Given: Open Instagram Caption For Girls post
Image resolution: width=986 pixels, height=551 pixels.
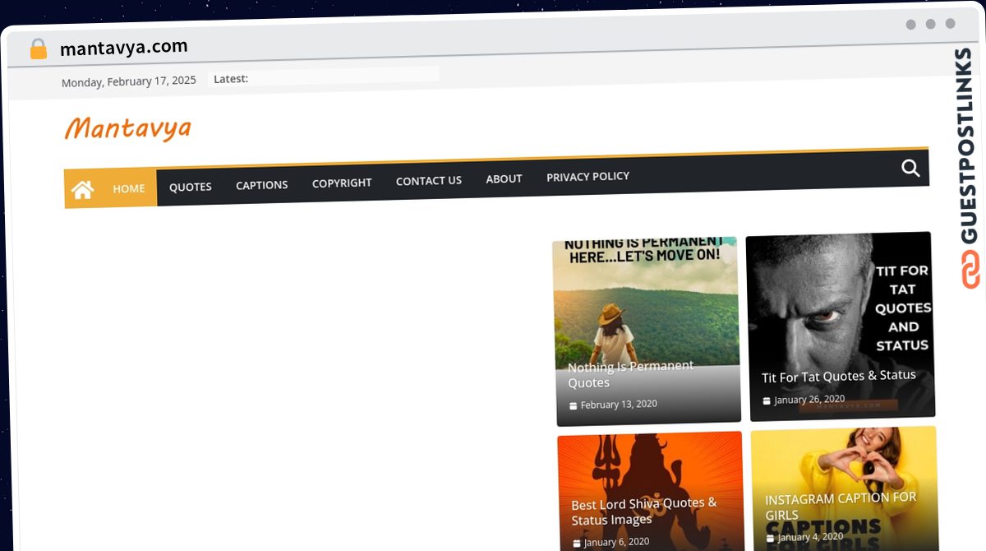Looking at the screenshot, I should pyautogui.click(x=841, y=507).
